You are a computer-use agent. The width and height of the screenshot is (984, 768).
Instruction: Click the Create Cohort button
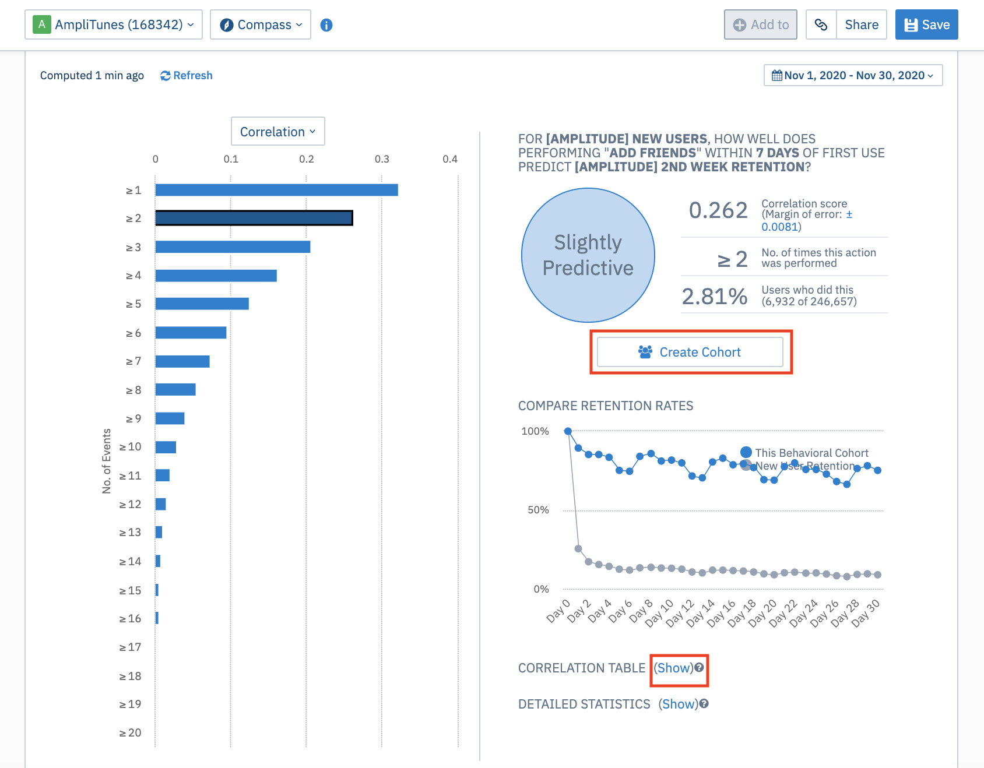[690, 352]
